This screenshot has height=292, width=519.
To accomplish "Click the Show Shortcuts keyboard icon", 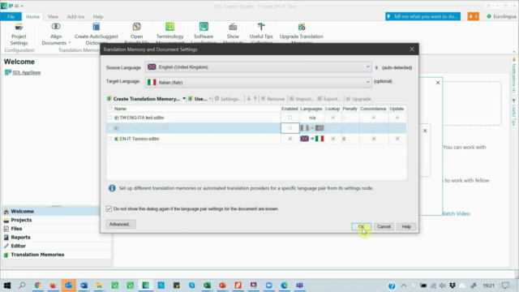I will point(233,27).
